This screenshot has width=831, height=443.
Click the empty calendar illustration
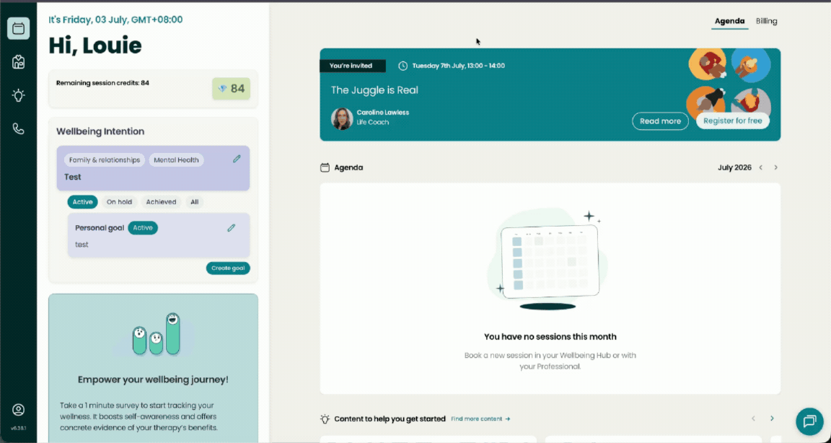(548, 260)
